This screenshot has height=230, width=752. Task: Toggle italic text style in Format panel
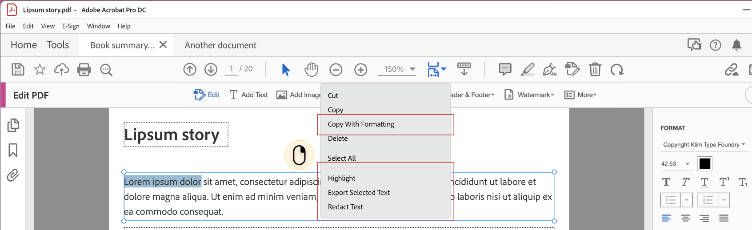pyautogui.click(x=685, y=182)
